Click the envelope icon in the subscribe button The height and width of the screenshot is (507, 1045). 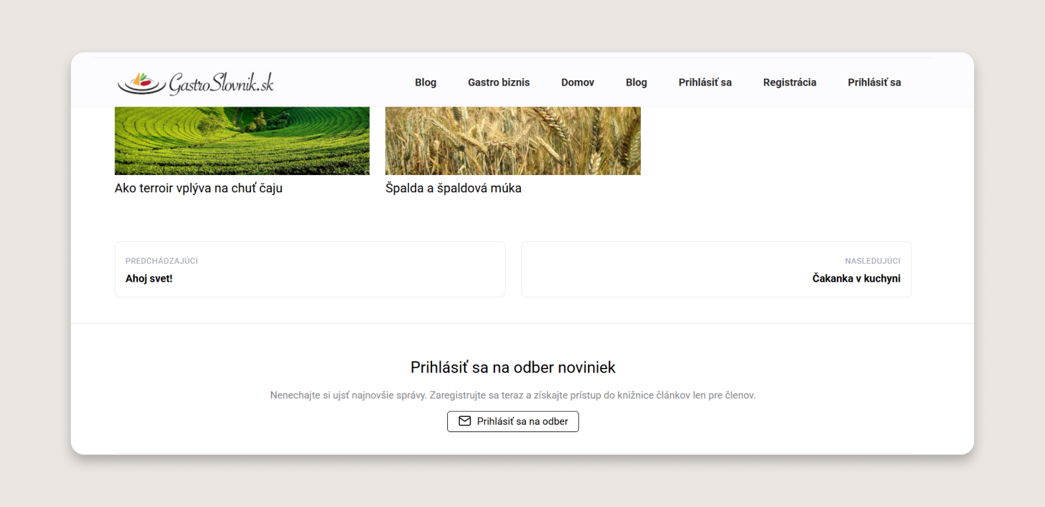(465, 421)
